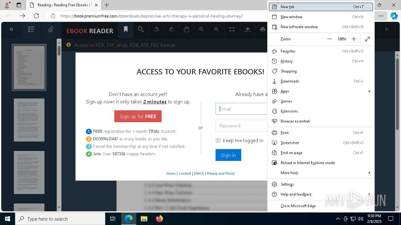Zoom out of the ebook page
The height and width of the screenshot is (225, 401).
pos(216,29)
